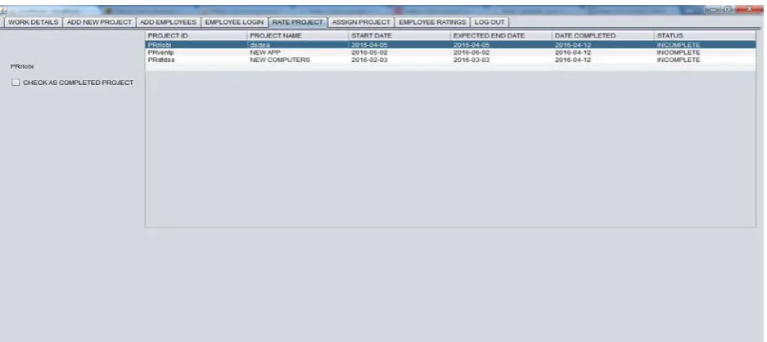Select the EMPLOYEE LOGIN tab
The width and height of the screenshot is (767, 342).
tap(234, 22)
